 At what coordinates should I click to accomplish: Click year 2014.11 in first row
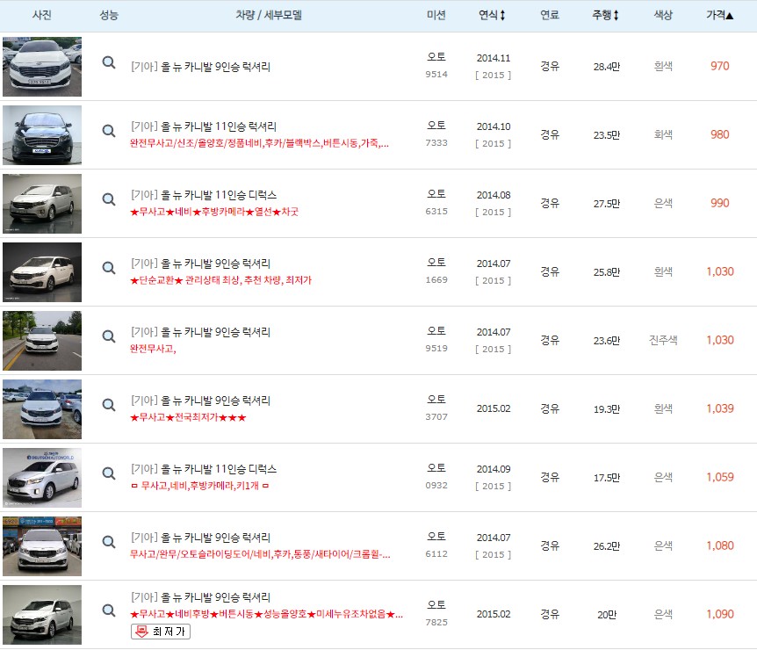[494, 59]
